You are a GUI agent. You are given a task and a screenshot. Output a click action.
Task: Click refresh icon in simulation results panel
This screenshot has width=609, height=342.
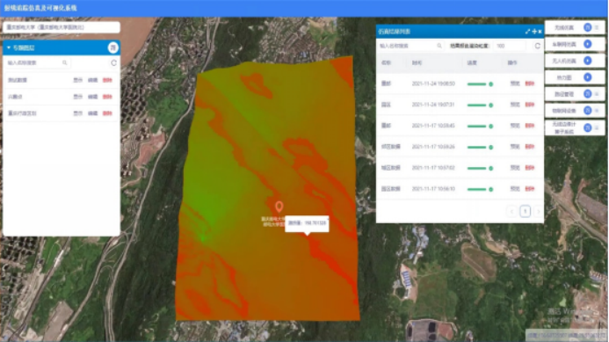pyautogui.click(x=537, y=46)
